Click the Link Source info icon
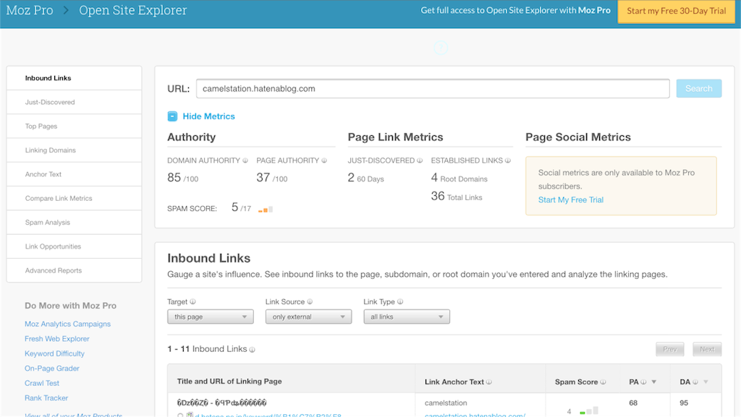This screenshot has height=417, width=741. [x=310, y=301]
